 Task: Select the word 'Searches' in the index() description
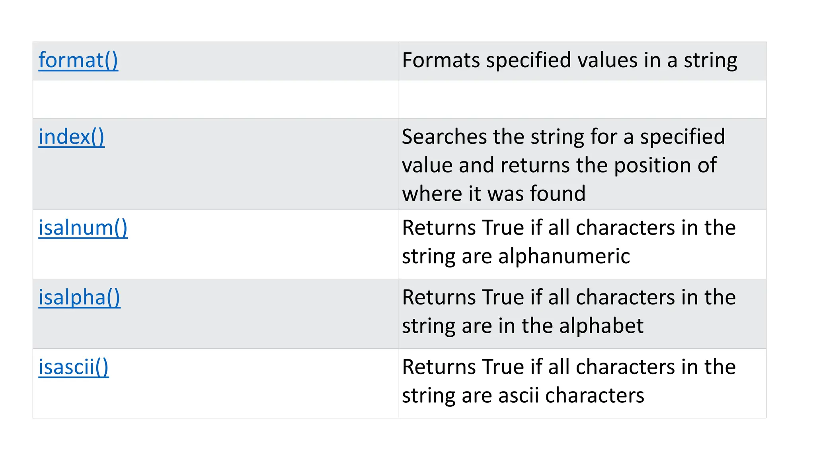click(444, 137)
